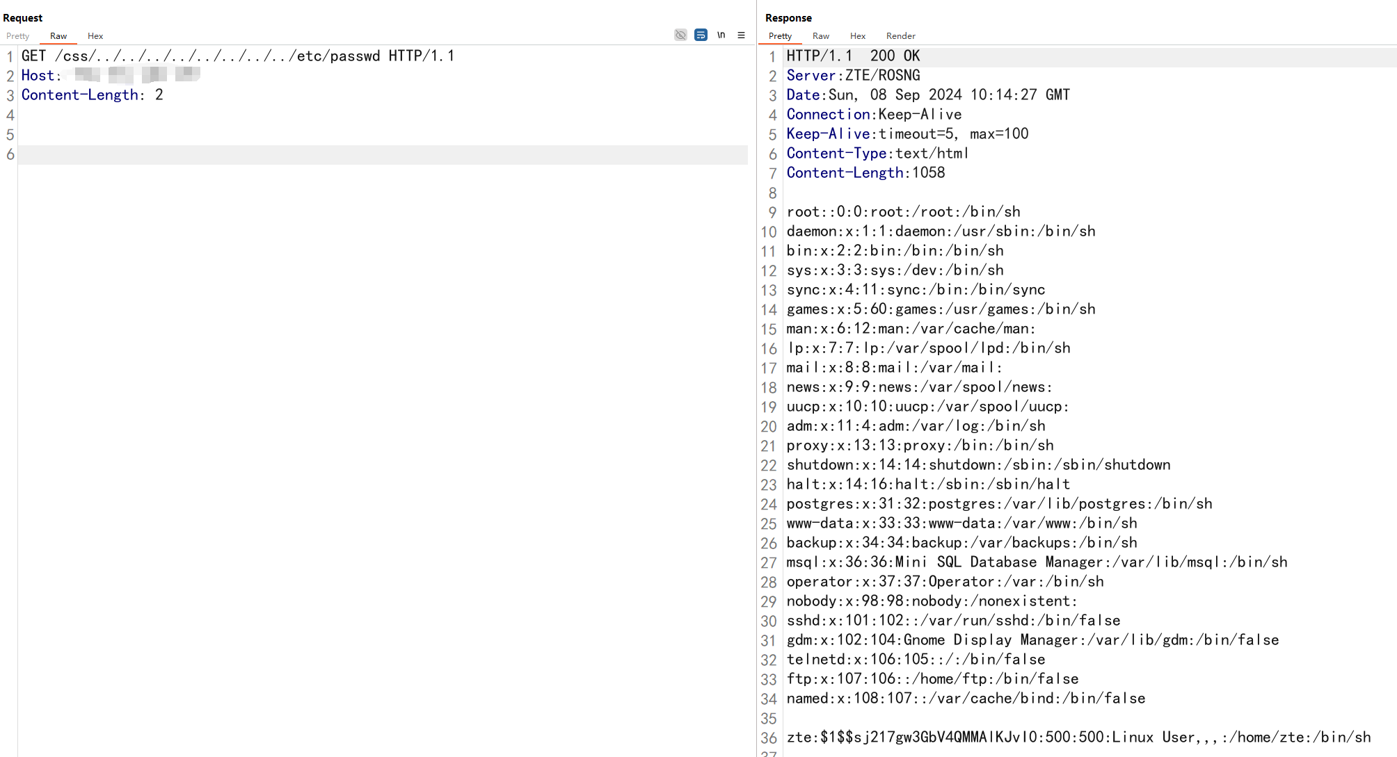Toggle the show newlines \n icon
This screenshot has width=1397, height=757.
[721, 35]
